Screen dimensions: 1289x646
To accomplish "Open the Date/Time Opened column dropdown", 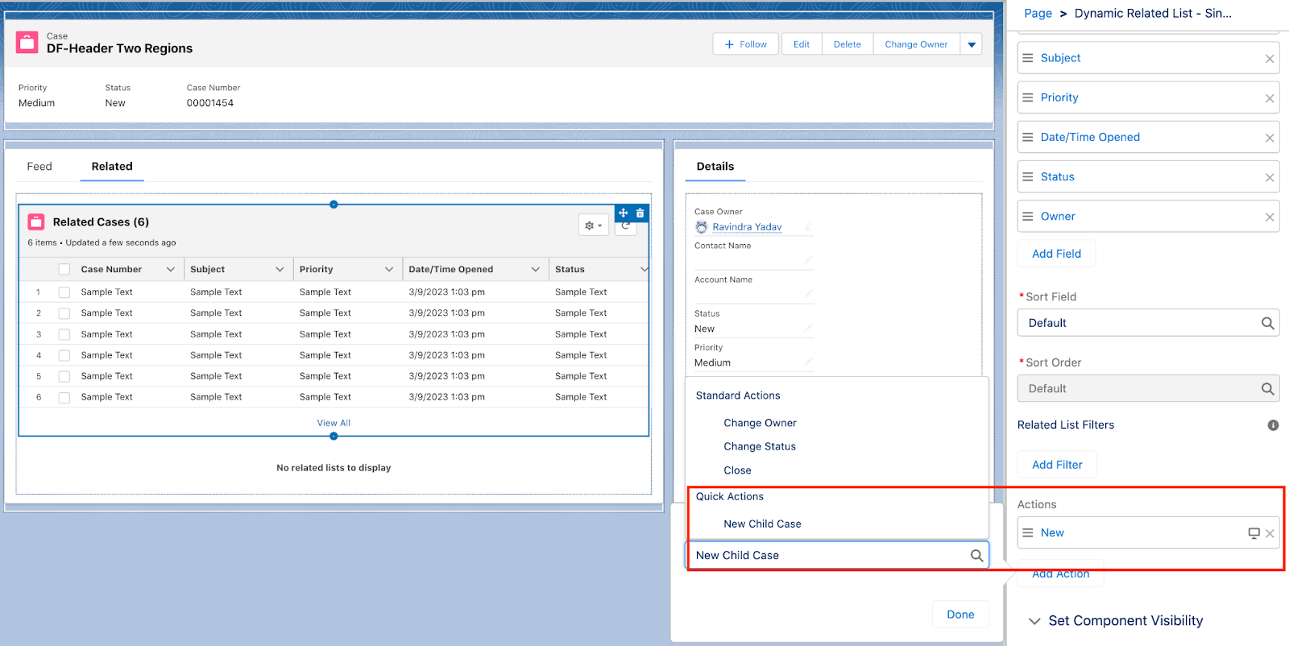I will click(535, 269).
